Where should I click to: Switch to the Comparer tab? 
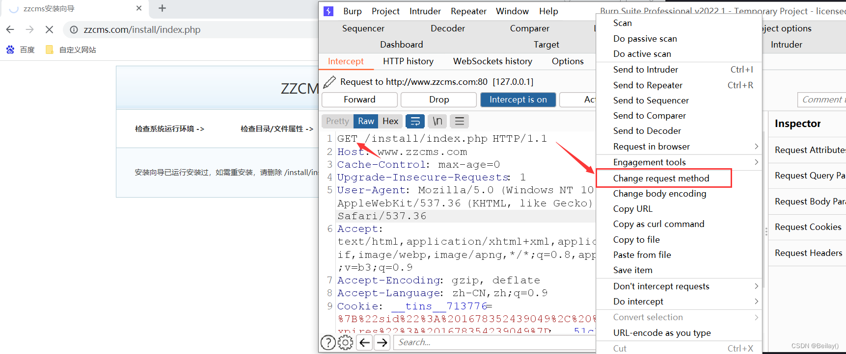tap(529, 28)
